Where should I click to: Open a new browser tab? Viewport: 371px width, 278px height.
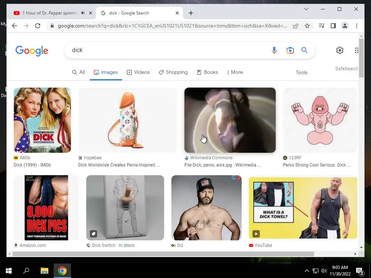click(x=191, y=13)
